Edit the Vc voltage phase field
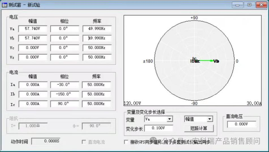Screen dimensions: 269x152 pos(65,48)
